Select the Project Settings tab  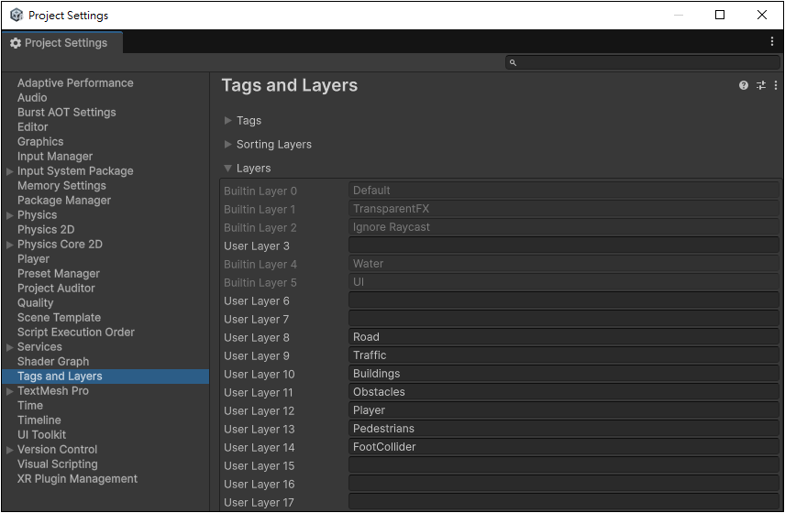point(62,43)
